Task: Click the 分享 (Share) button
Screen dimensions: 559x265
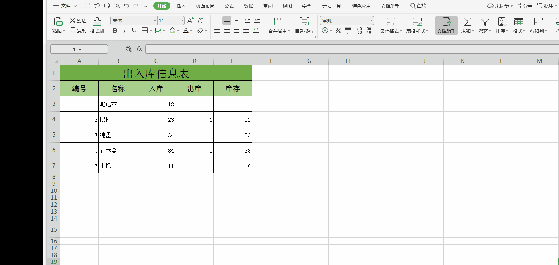Action: (524, 6)
